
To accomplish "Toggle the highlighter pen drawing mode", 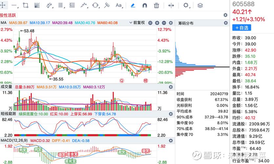I will tap(133, 5).
